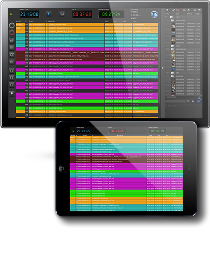Screen dimensions: 210x279
Task: Collapse the MAGAZINE folder
Action: (x=168, y=76)
